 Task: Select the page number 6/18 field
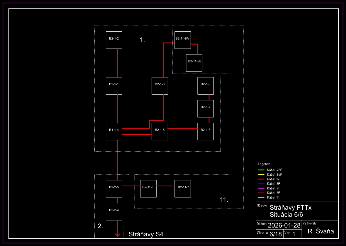pos(275,234)
